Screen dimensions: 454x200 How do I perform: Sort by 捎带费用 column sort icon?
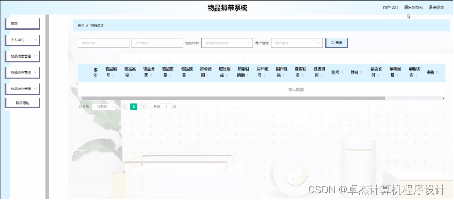pyautogui.click(x=208, y=75)
